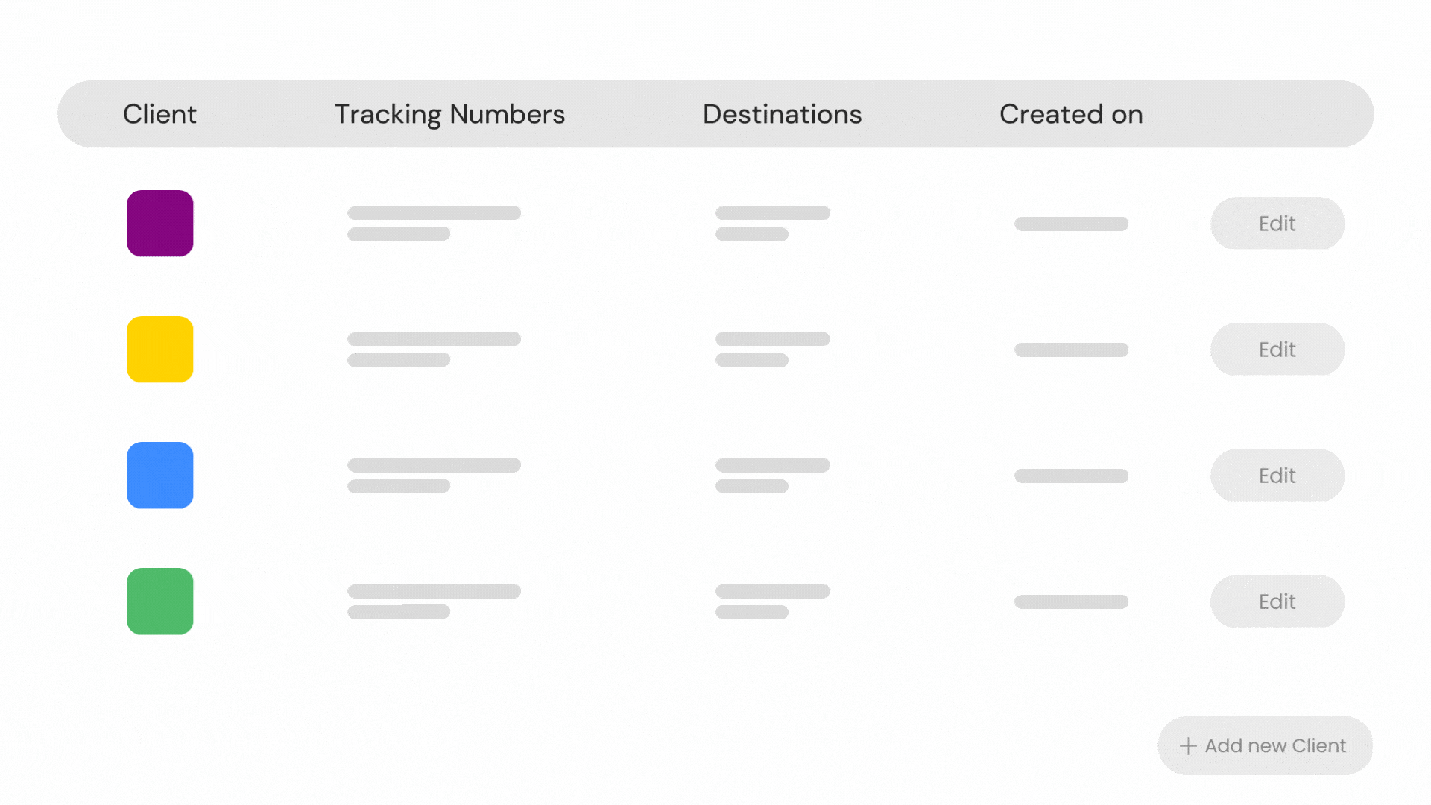This screenshot has height=805, width=1431.
Task: Add new Client button
Action: (1265, 745)
